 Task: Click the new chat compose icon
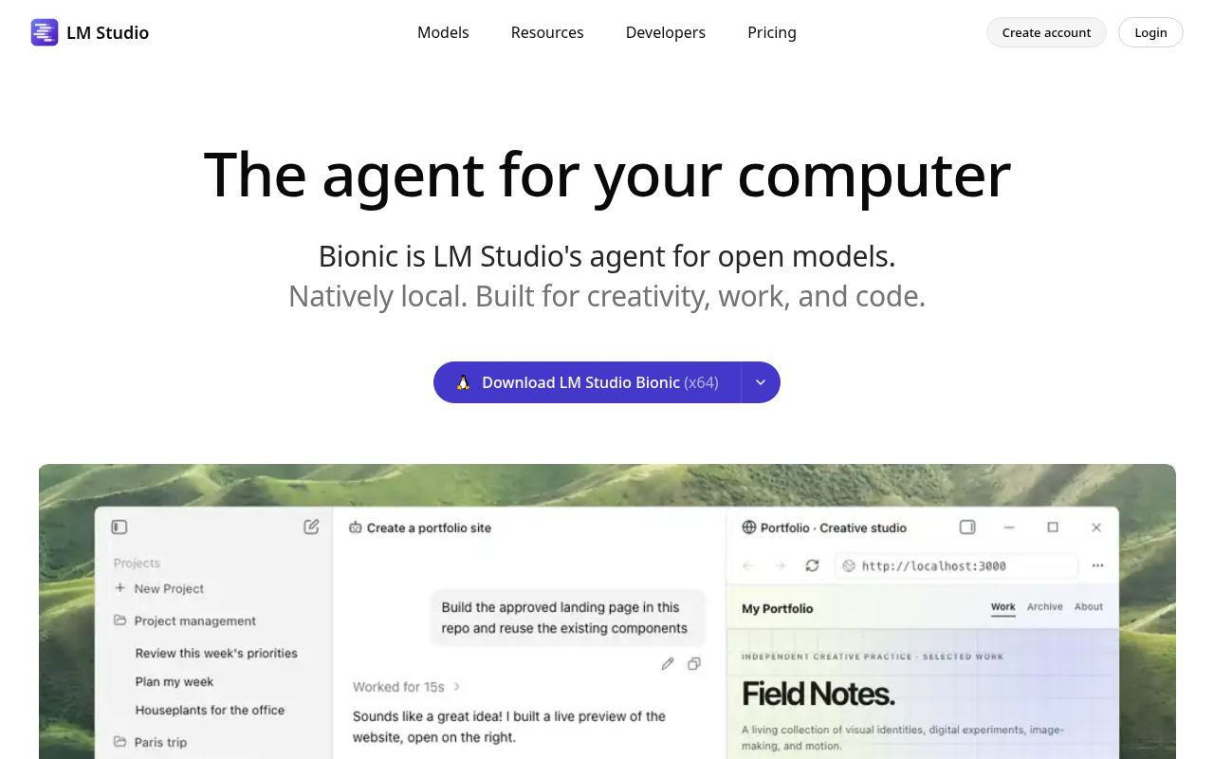pyautogui.click(x=311, y=527)
